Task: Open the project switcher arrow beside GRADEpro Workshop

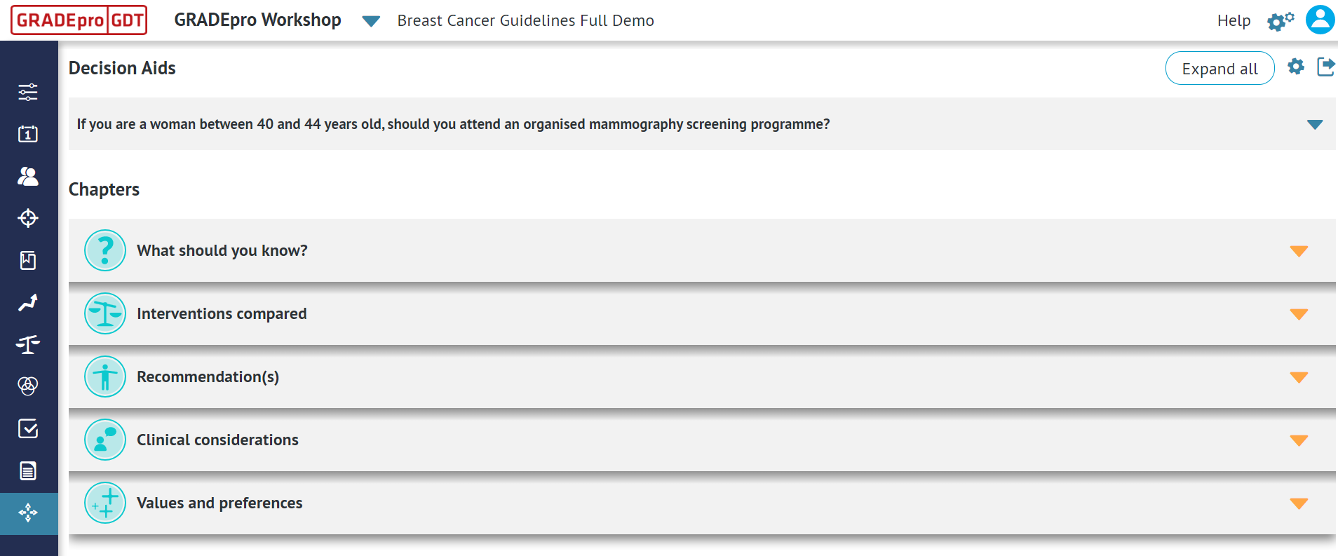Action: pos(371,20)
